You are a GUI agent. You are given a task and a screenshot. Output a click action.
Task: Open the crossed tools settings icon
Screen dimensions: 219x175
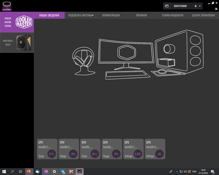(216, 9)
